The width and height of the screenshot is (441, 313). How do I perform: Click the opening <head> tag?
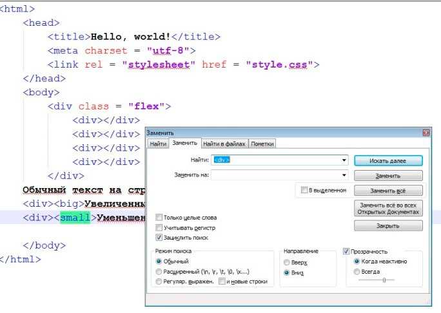point(41,23)
